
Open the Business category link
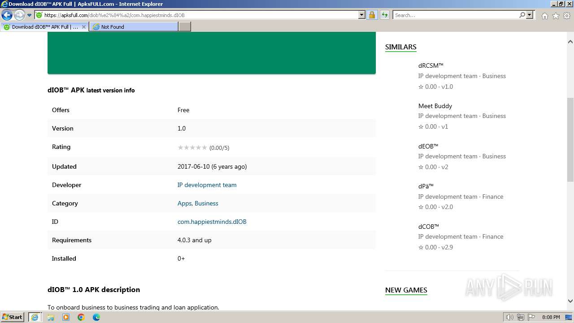click(206, 203)
